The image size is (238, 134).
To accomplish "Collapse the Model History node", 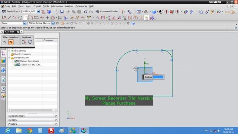I will point(9,58).
